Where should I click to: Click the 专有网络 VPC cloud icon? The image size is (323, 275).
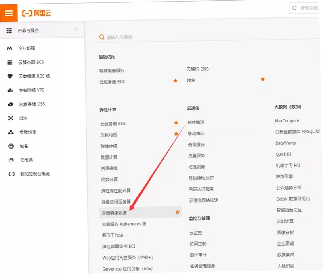click(10, 90)
